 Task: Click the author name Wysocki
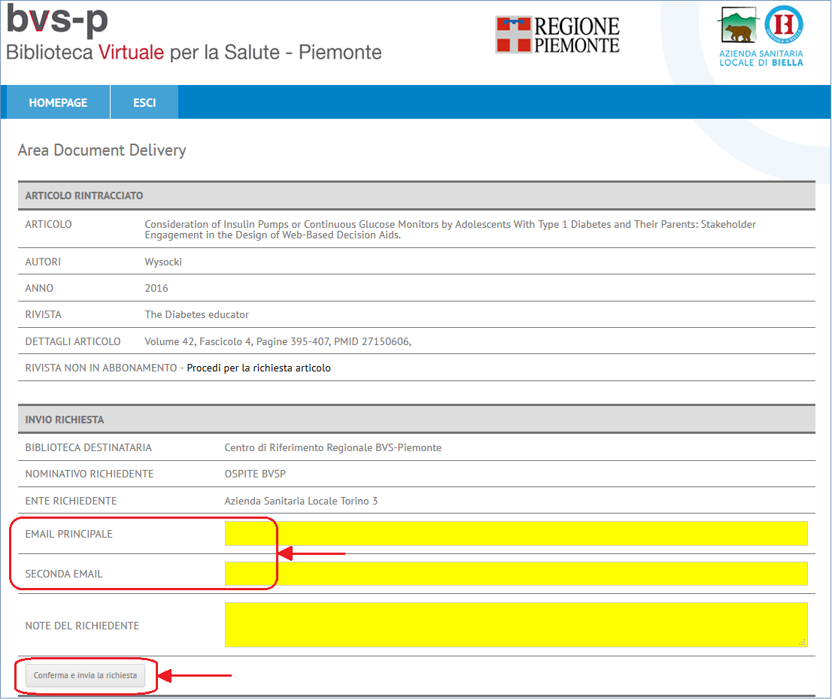tap(163, 262)
